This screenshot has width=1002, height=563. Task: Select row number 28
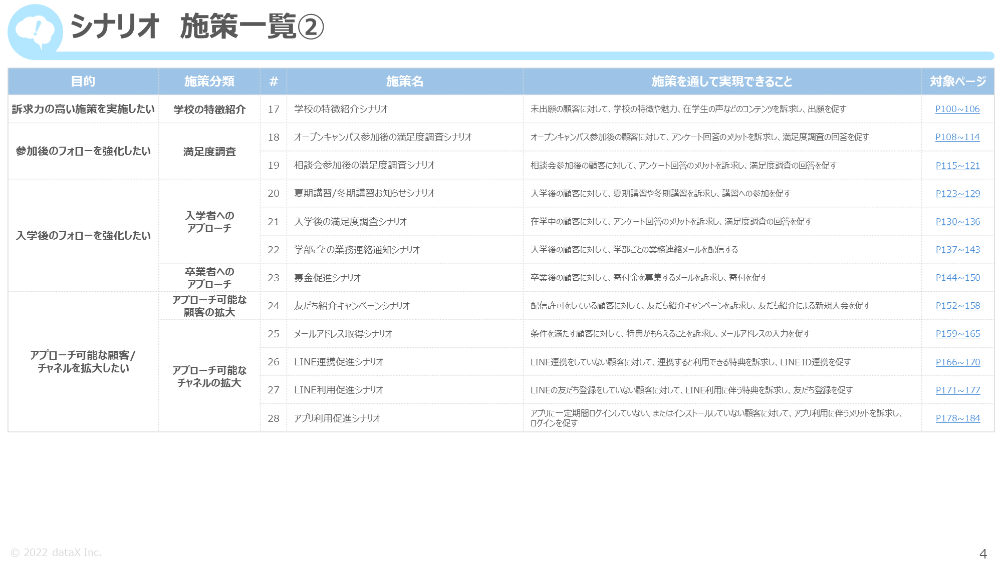point(274,418)
